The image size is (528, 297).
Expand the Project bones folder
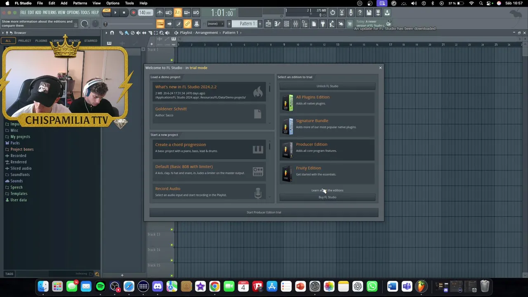pyautogui.click(x=22, y=149)
